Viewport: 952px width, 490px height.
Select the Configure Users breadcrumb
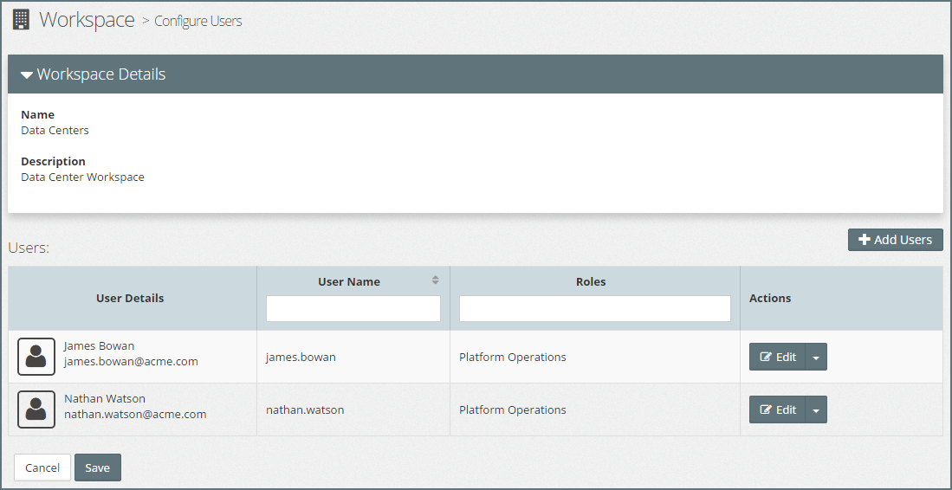198,22
